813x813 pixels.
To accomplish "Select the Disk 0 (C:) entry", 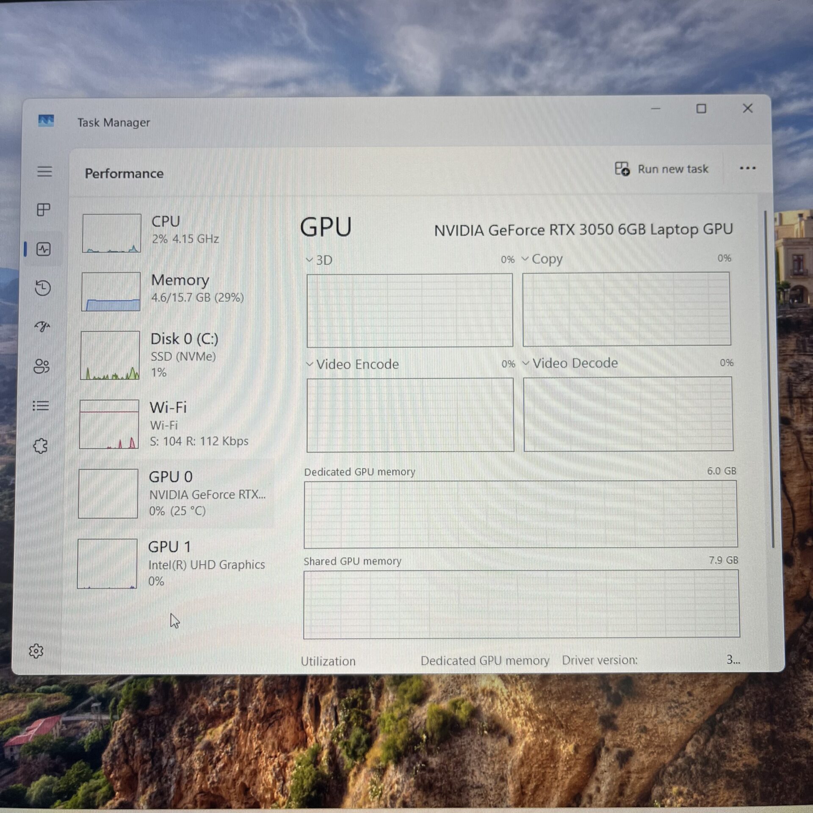I will (x=174, y=355).
